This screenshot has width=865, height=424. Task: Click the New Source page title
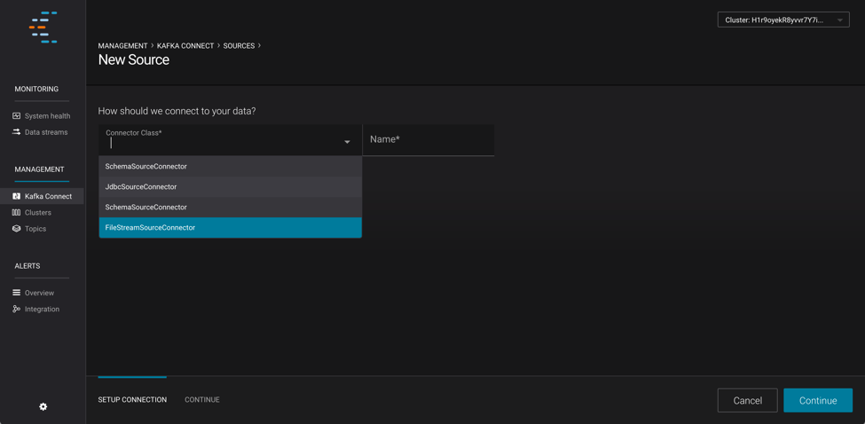133,59
